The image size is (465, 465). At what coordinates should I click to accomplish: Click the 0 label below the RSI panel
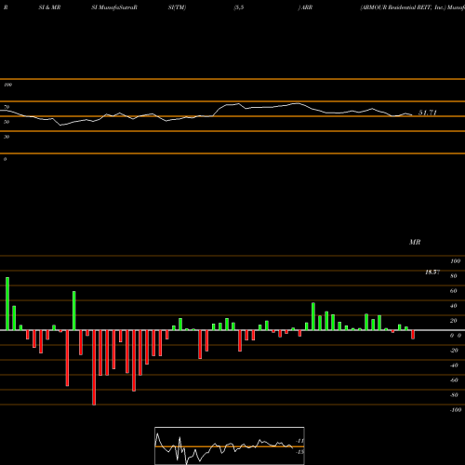pos(5,159)
